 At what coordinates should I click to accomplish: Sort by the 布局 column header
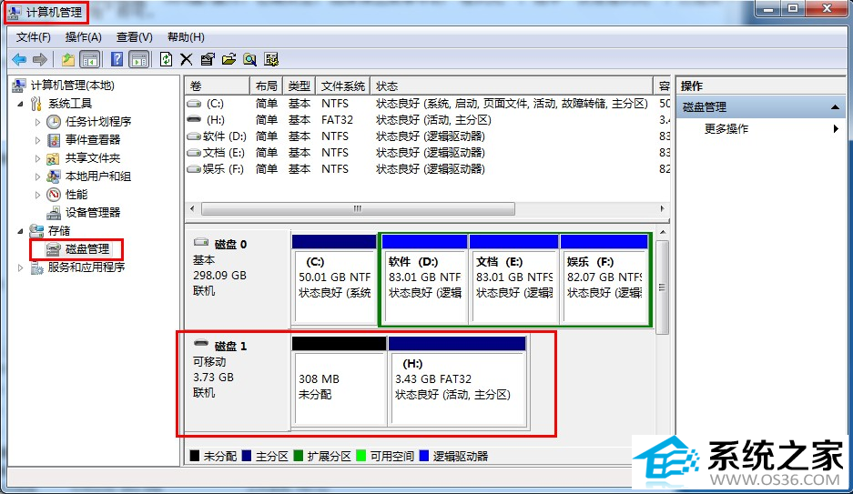pyautogui.click(x=266, y=86)
